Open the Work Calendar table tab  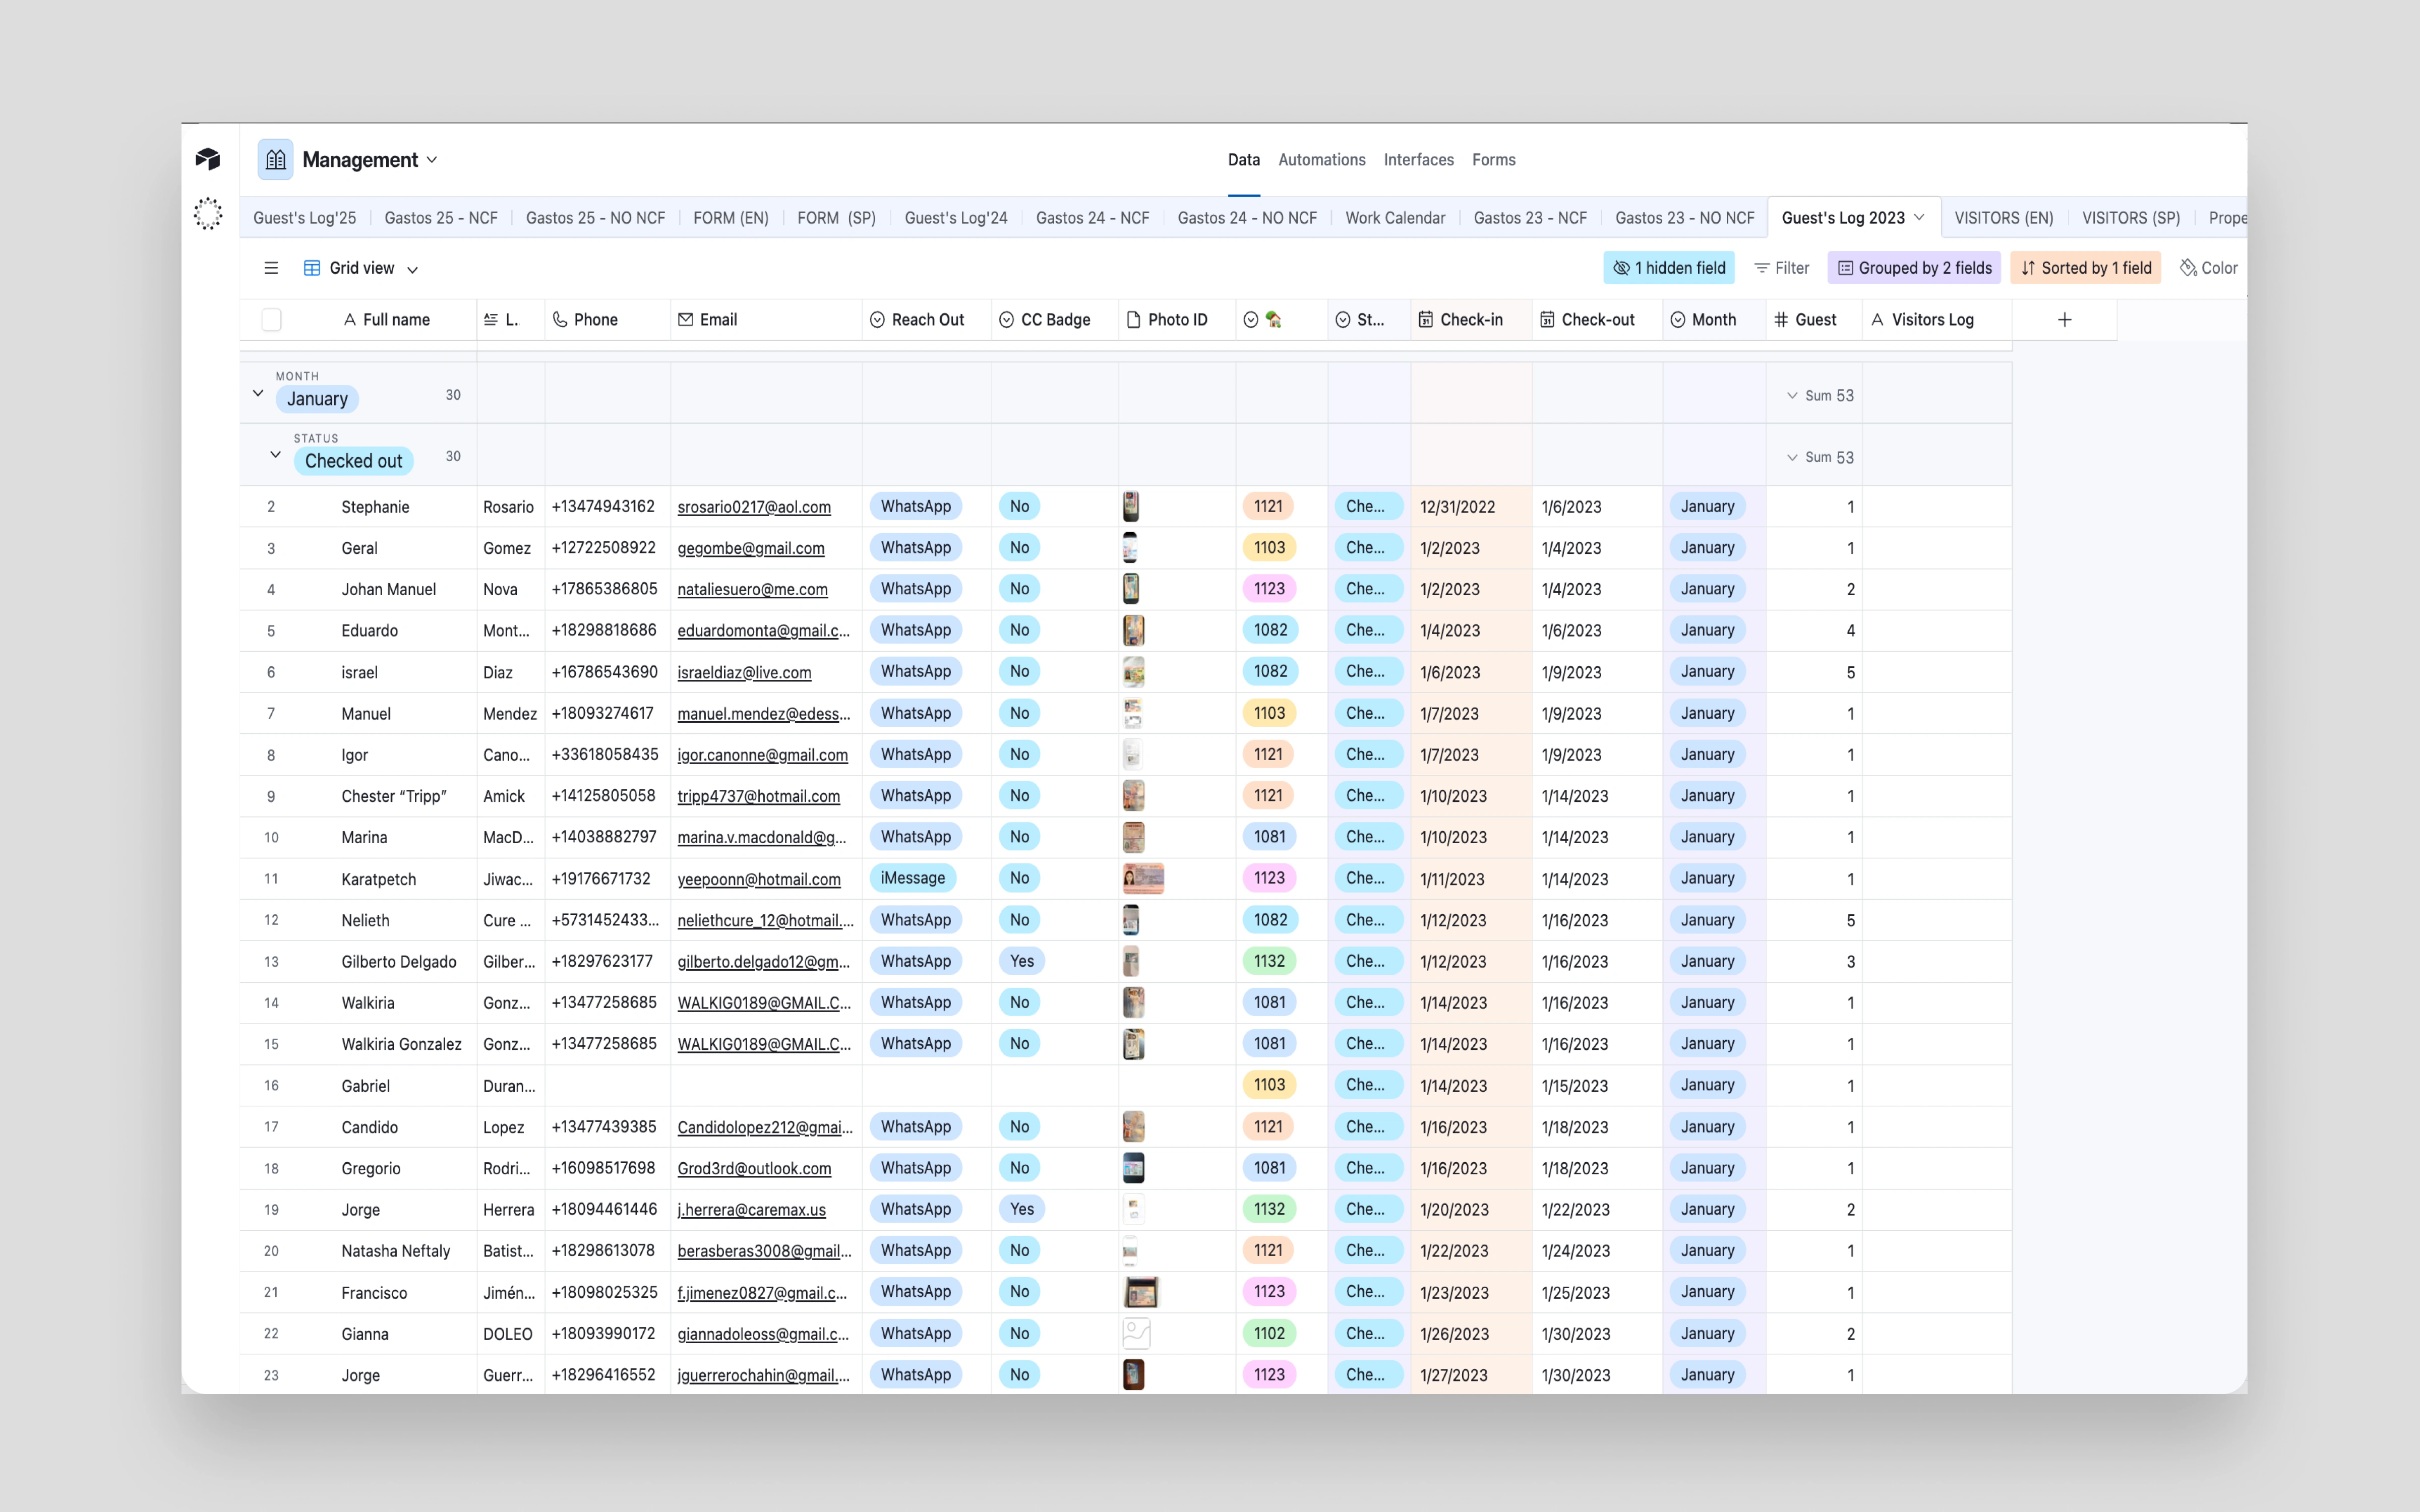(1394, 218)
